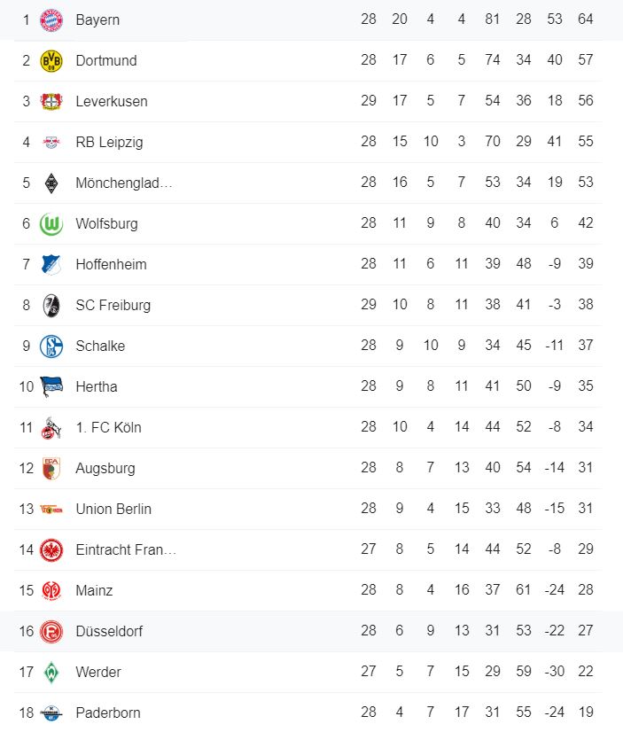Image resolution: width=623 pixels, height=732 pixels.
Task: Select the highlighted Düsseldorf row name
Action: tap(109, 631)
